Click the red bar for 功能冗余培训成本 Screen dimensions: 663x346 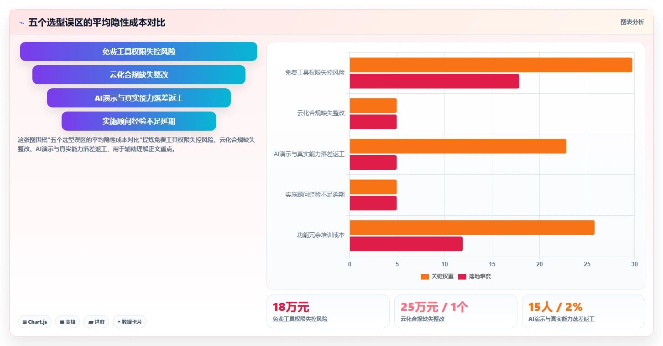coord(406,244)
